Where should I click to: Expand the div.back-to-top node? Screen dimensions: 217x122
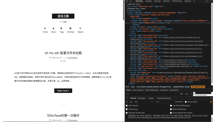pyautogui.click(x=131, y=31)
